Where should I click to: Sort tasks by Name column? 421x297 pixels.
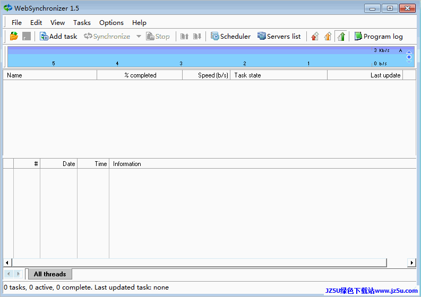50,75
